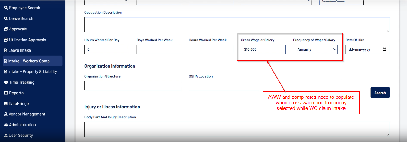The width and height of the screenshot is (407, 142).
Task: Open Utilization Approvals in the sidebar
Action: point(27,40)
